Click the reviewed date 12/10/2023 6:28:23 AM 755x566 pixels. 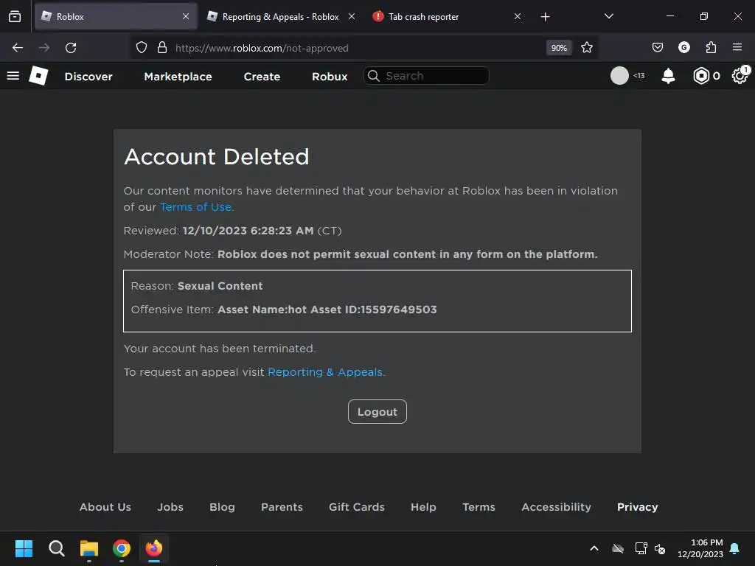click(x=248, y=231)
